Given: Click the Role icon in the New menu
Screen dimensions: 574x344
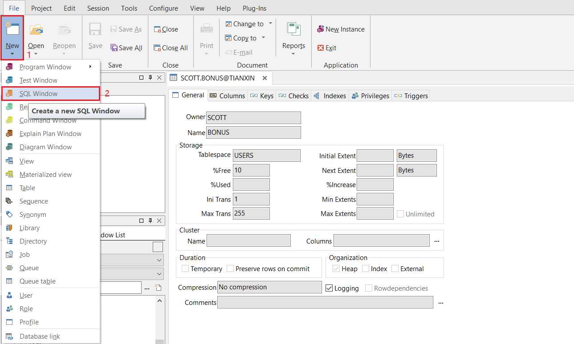Looking at the screenshot, I should tap(9, 309).
